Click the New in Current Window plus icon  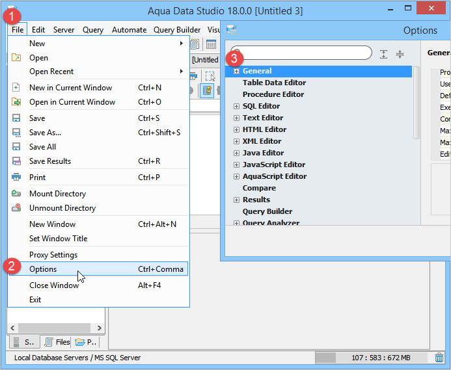click(16, 87)
